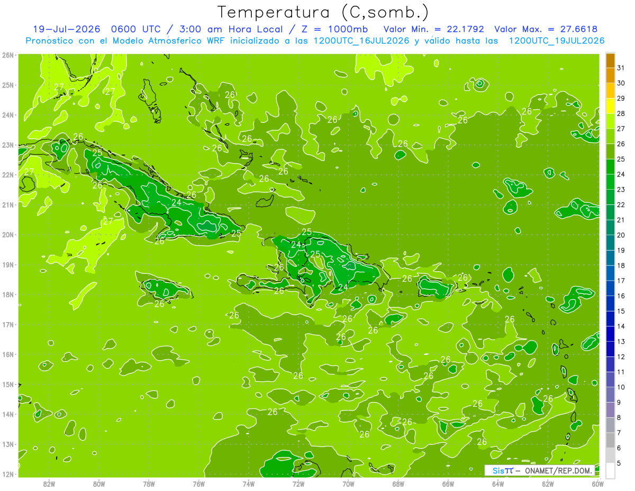Click the "Valor Min. = 22.1792" value

[x=433, y=29]
